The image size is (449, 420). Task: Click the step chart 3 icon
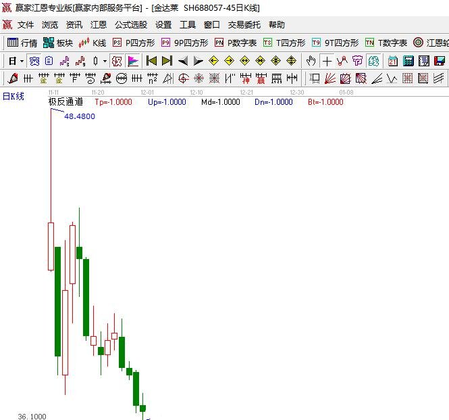65,61
